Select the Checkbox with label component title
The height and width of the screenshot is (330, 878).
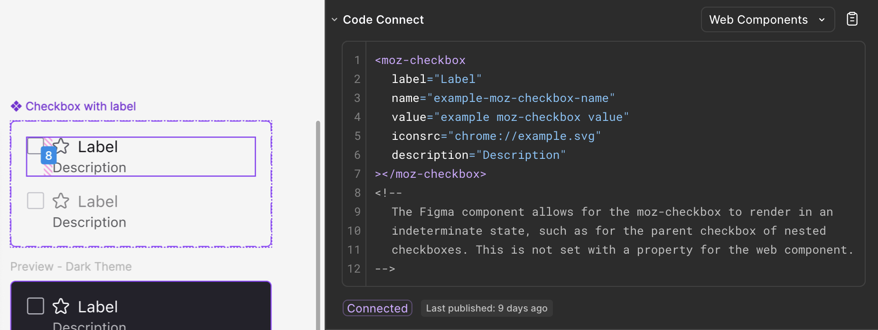(81, 106)
